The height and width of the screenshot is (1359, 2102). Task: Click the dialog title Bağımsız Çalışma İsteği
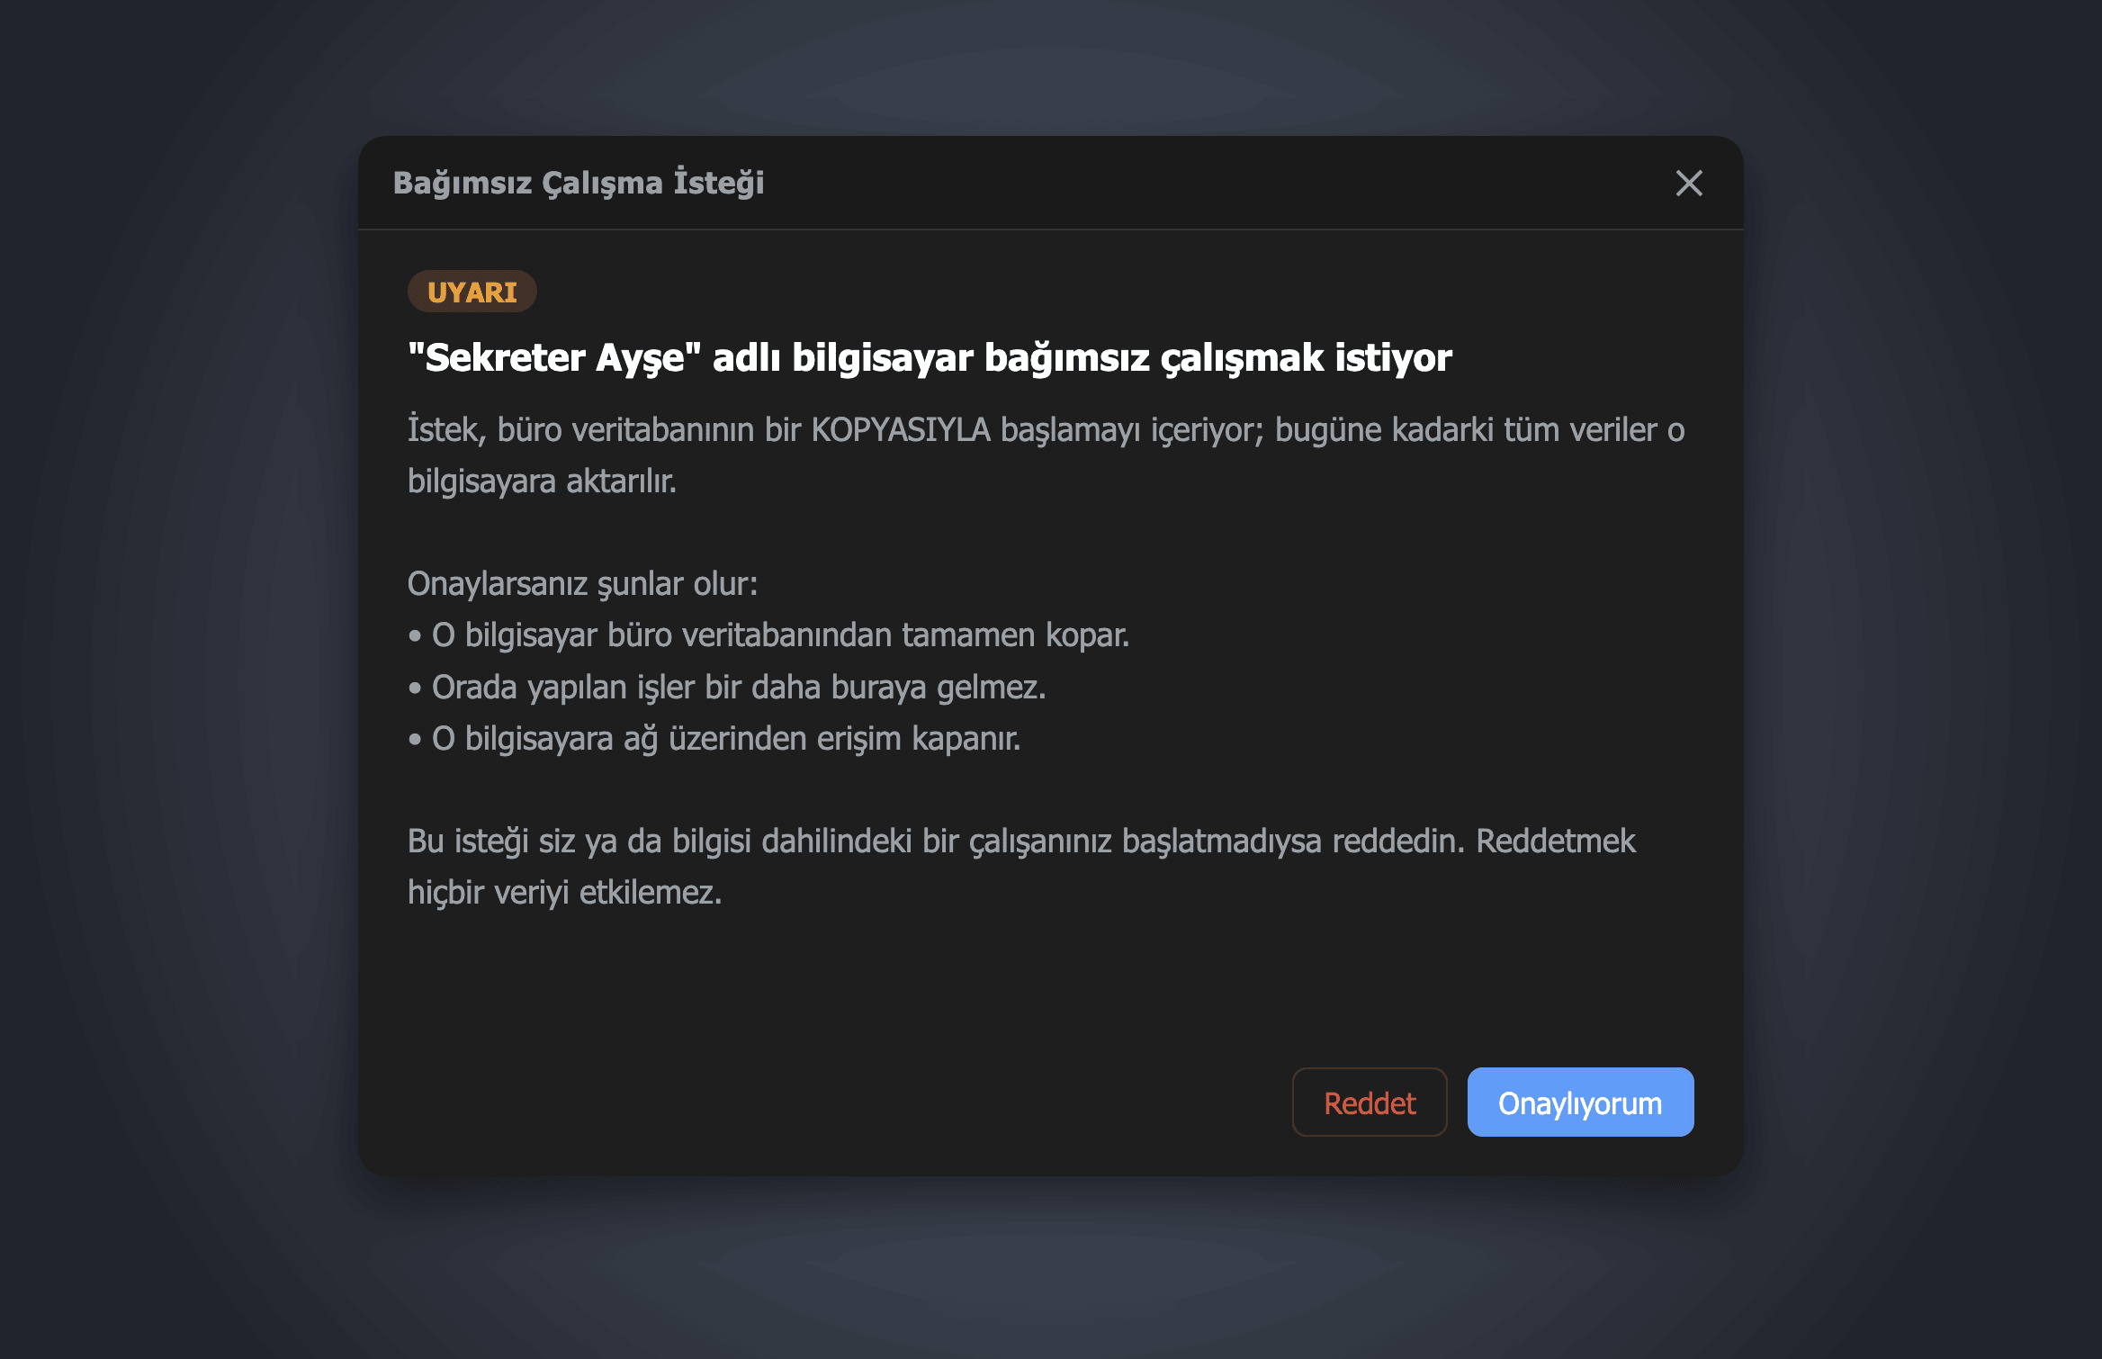tap(579, 183)
